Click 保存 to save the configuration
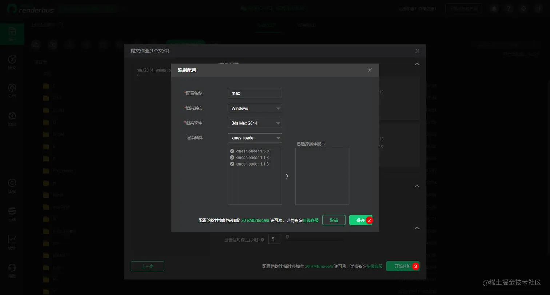The image size is (550, 295). pos(361,220)
